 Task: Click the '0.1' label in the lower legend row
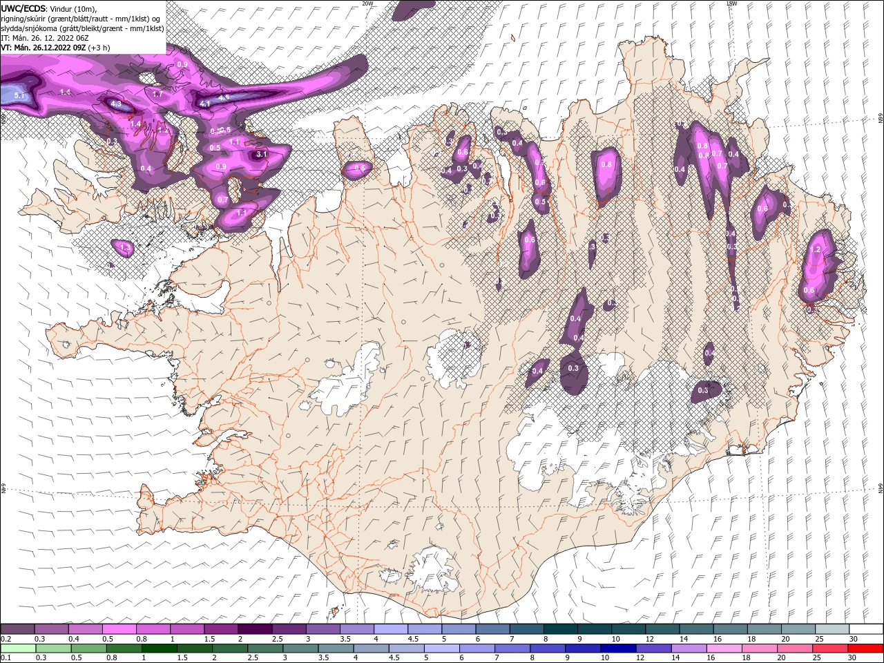click(6, 658)
